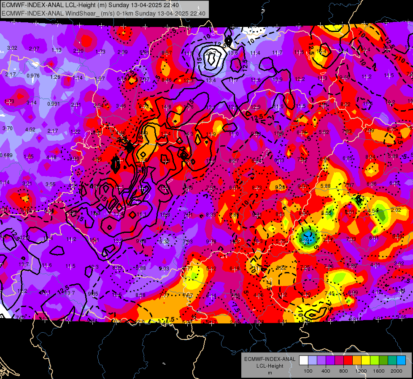The height and width of the screenshot is (379, 413).
Task: Click the wind shear value 15.4
Action: (321, 51)
